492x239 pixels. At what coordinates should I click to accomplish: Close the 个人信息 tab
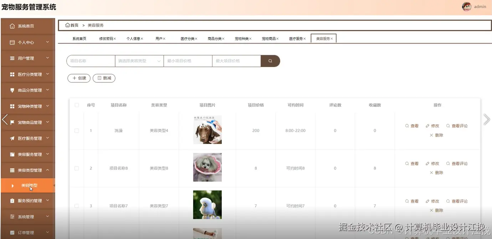[142, 39]
